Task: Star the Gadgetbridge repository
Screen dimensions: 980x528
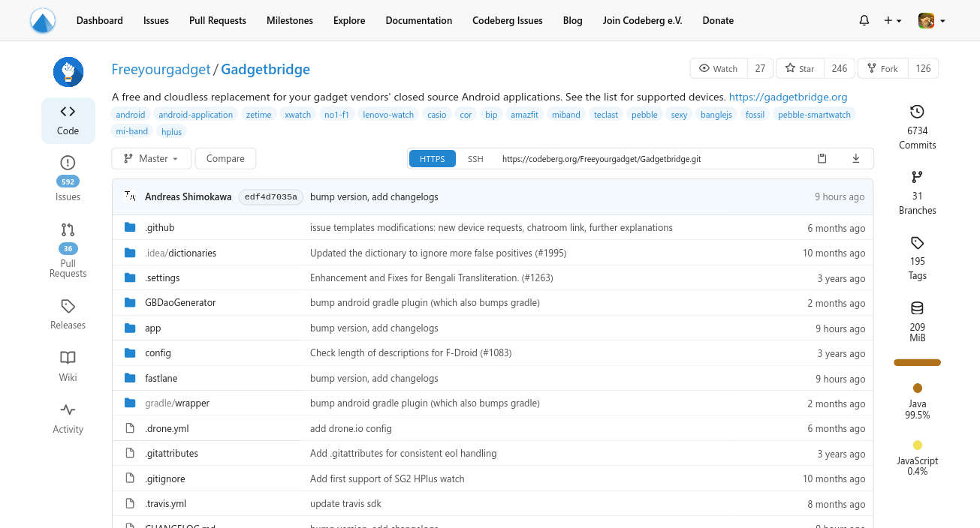Action: pyautogui.click(x=799, y=67)
